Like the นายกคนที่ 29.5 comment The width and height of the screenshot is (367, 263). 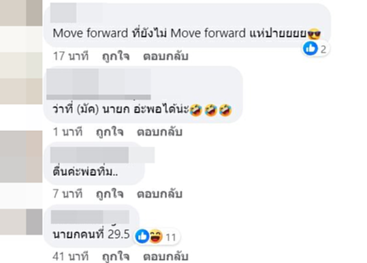pos(116,256)
